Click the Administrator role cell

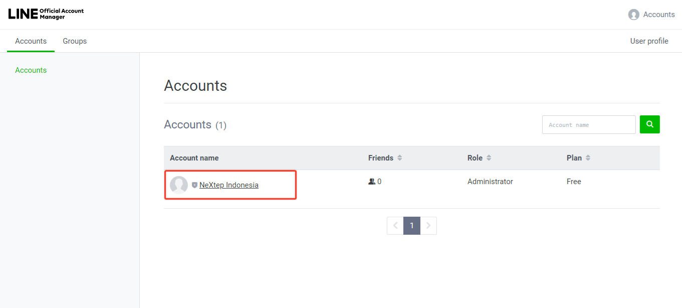click(x=490, y=182)
